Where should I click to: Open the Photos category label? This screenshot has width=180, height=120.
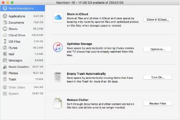13,73
